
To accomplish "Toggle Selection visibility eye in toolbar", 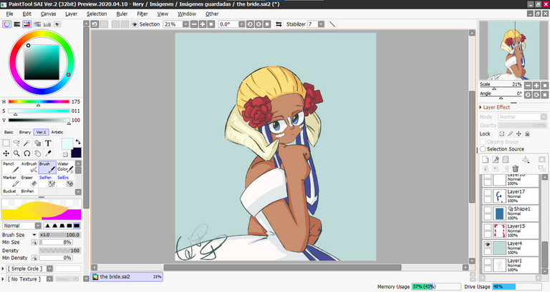I will pos(135,24).
